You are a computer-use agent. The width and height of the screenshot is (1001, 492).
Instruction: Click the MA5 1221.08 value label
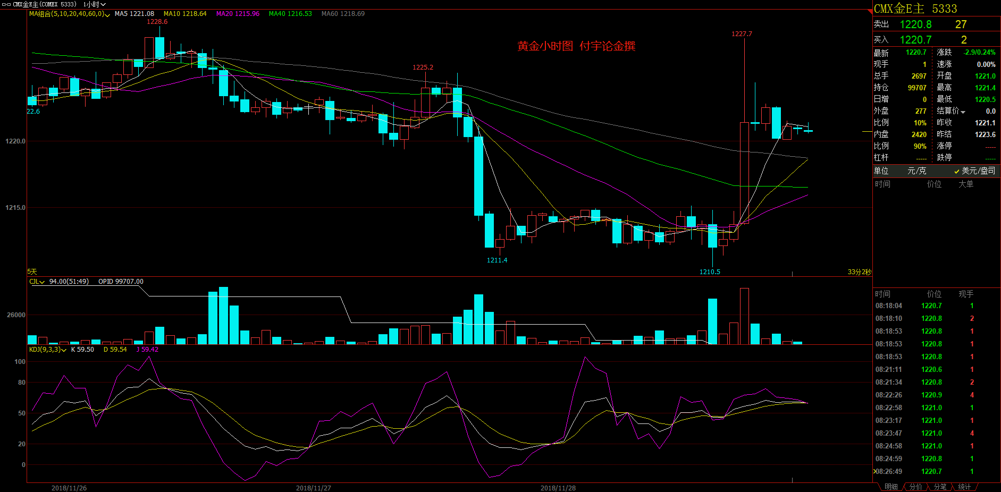click(x=134, y=14)
